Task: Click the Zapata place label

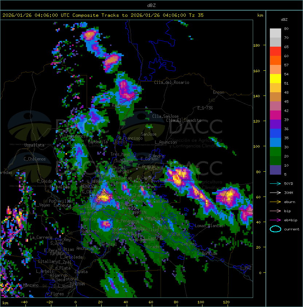Action: click(81, 272)
